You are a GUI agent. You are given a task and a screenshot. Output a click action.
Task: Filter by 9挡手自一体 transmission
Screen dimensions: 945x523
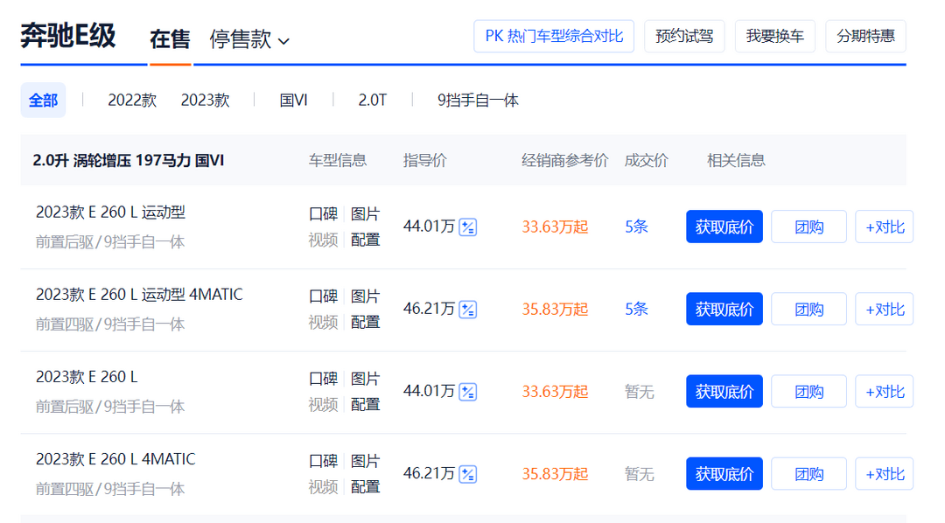click(x=478, y=100)
